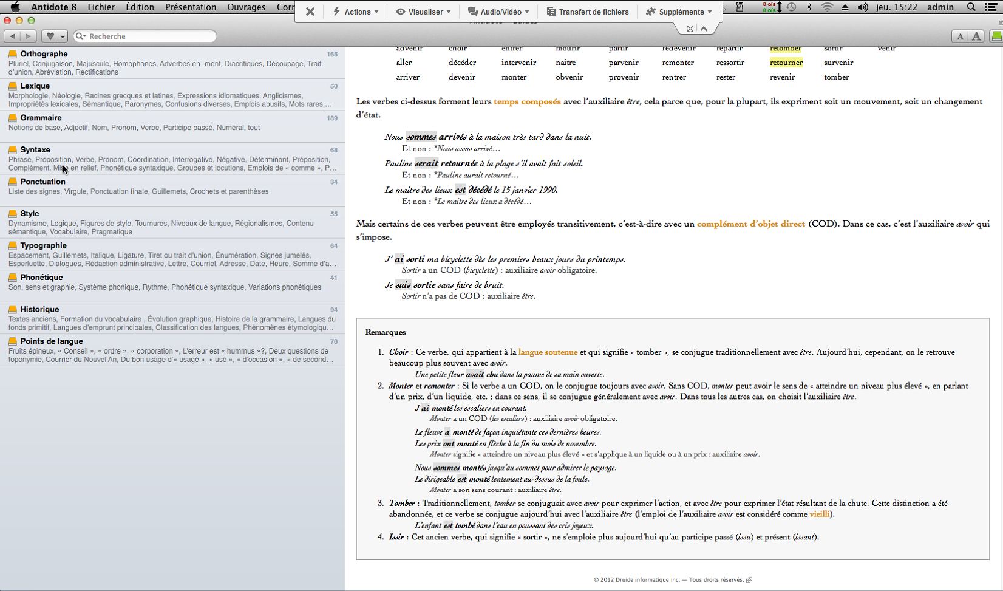Open the Suppléments dropdown menu
Image resolution: width=1003 pixels, height=591 pixels.
(x=679, y=12)
